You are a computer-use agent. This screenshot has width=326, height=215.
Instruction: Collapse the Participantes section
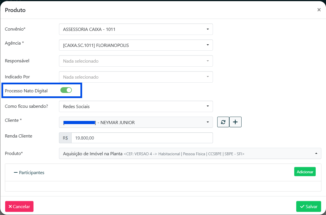[29, 172]
